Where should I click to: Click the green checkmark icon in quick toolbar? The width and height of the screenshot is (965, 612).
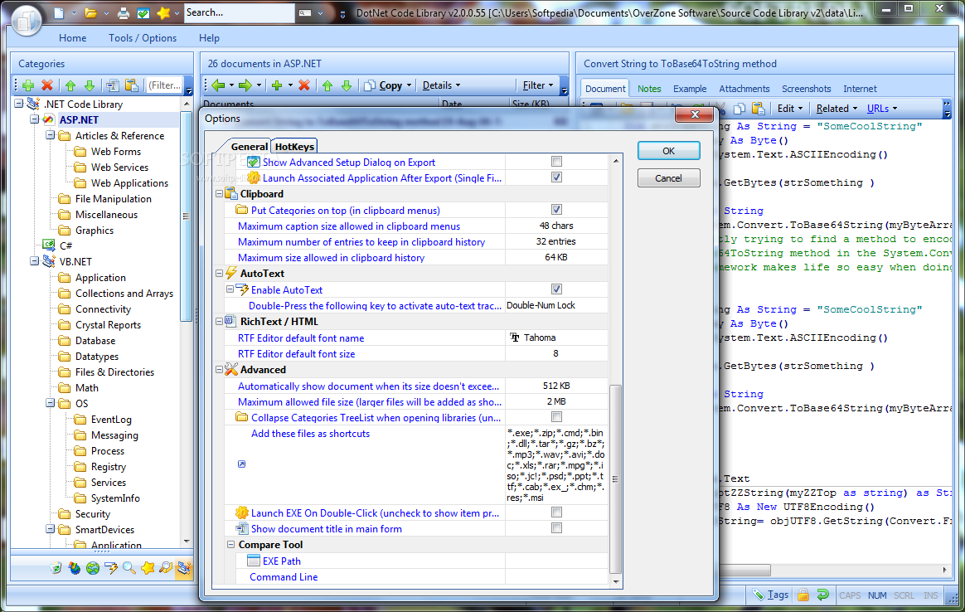click(x=143, y=12)
